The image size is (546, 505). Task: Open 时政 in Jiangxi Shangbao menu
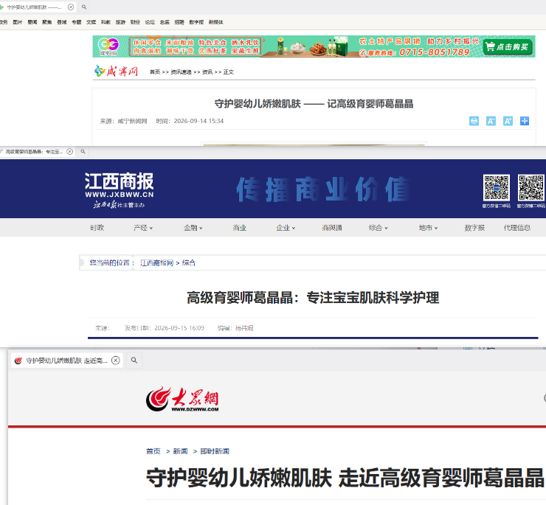coord(97,228)
